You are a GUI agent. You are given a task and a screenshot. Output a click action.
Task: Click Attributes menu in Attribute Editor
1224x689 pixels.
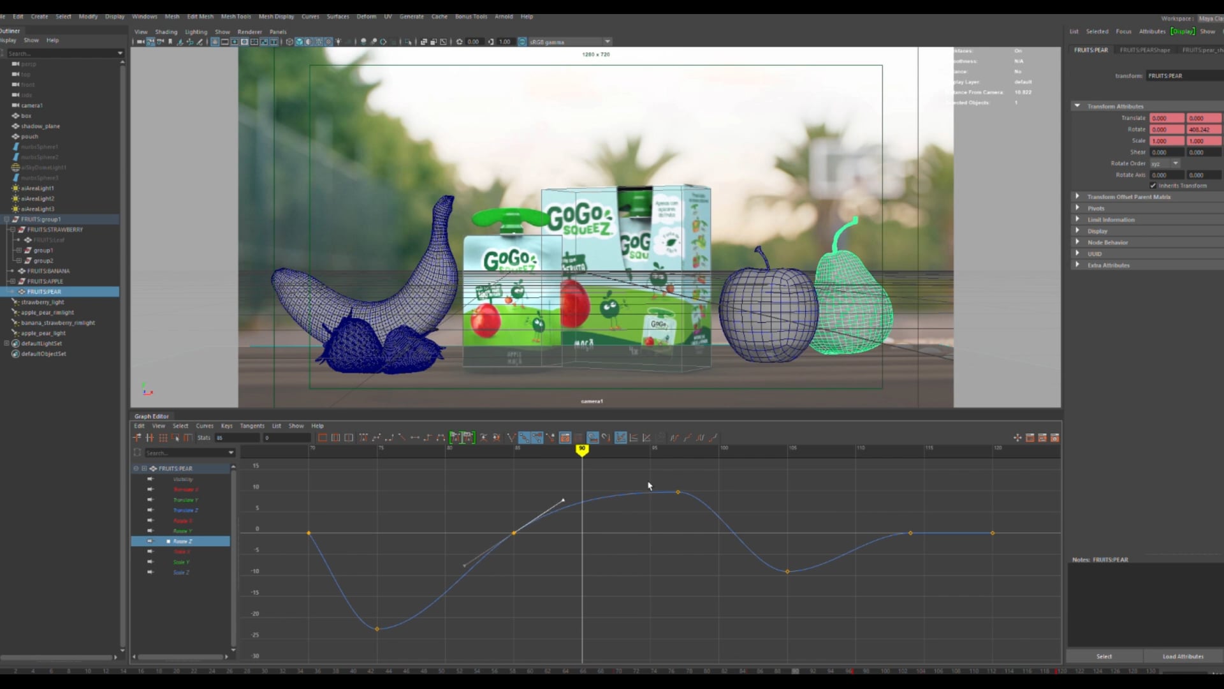[x=1152, y=31]
